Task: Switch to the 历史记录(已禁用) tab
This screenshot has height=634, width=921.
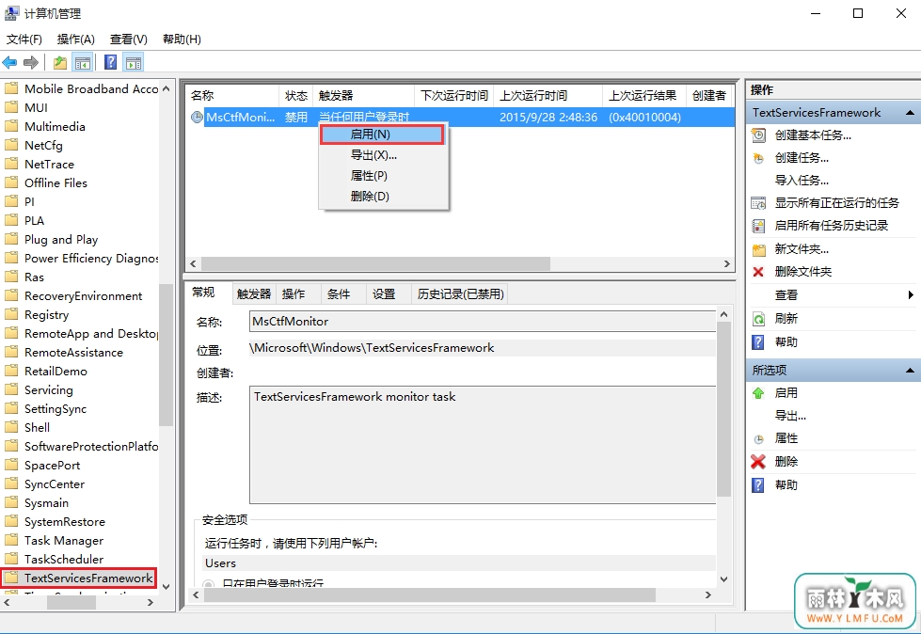Action: 460,294
